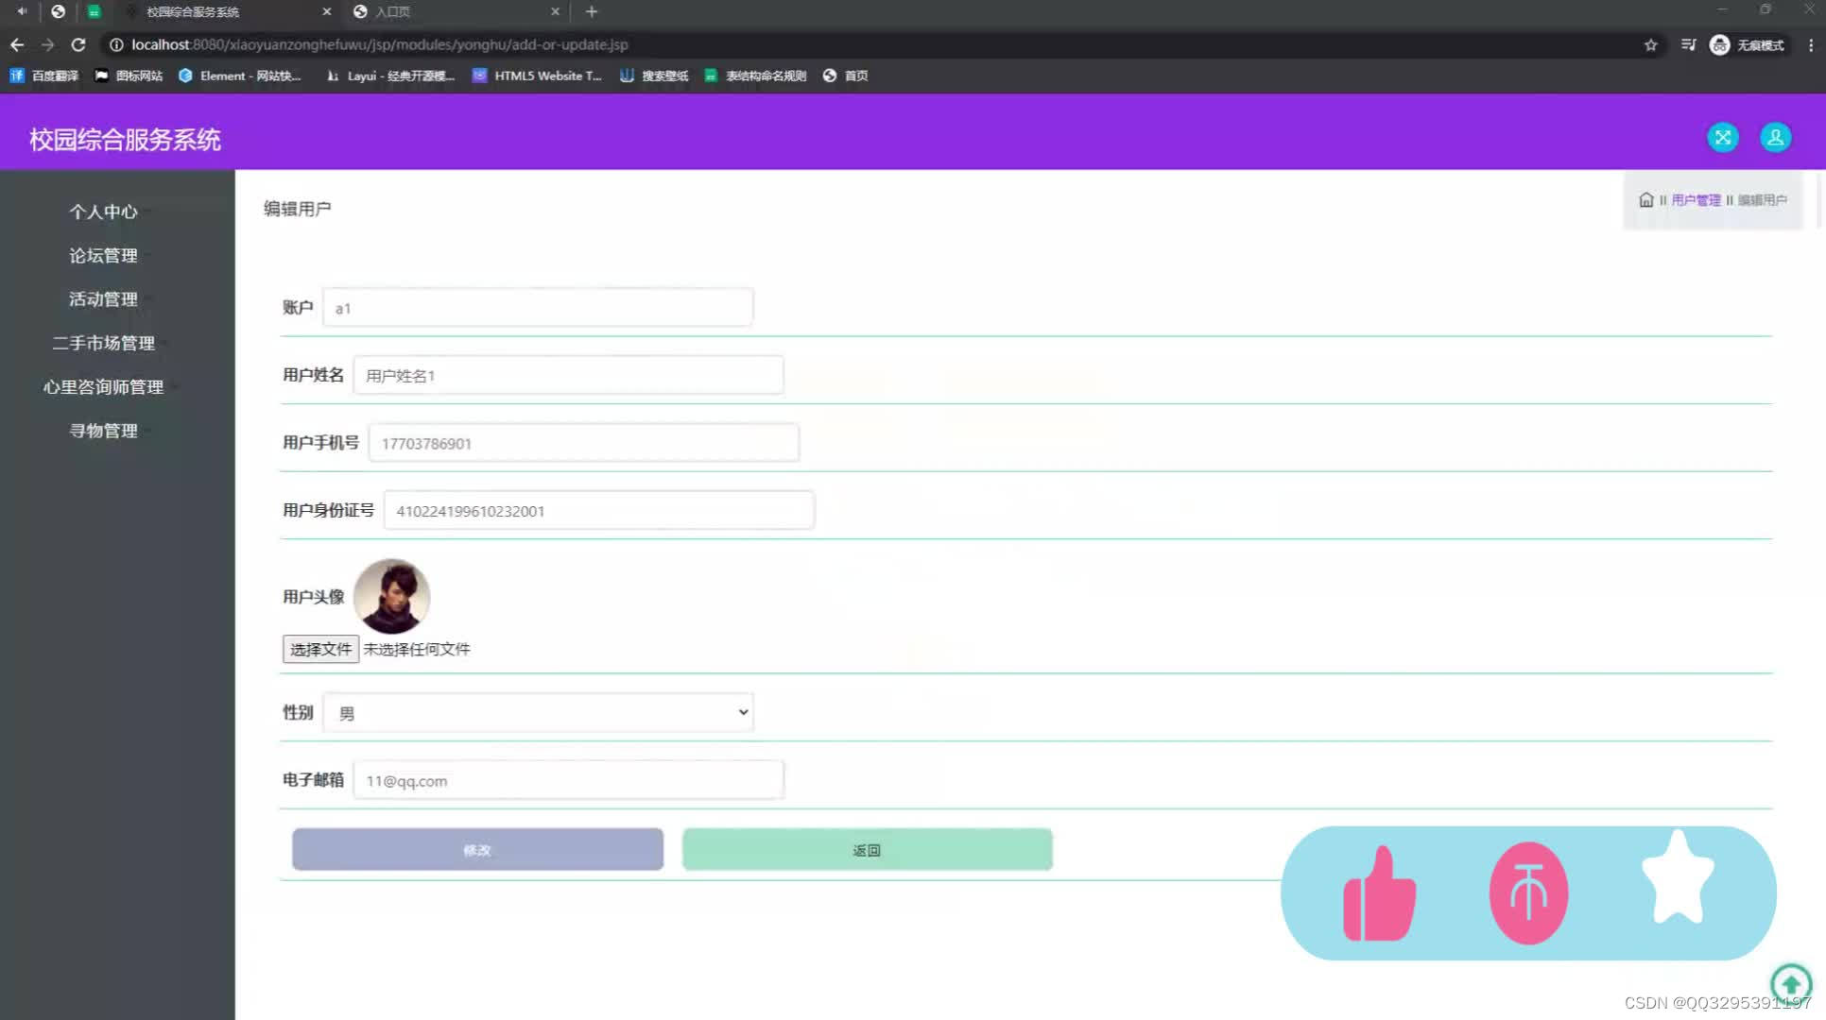Close the 入口页 tab
Image resolution: width=1826 pixels, height=1020 pixels.
click(x=555, y=11)
